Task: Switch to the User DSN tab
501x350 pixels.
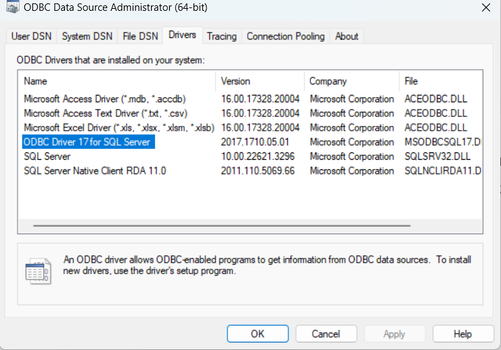Action: click(31, 36)
